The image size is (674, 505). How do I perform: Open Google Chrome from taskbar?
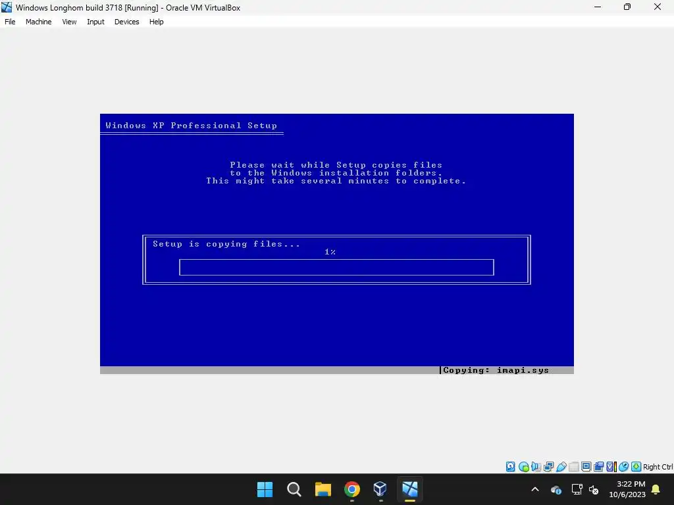(x=352, y=489)
